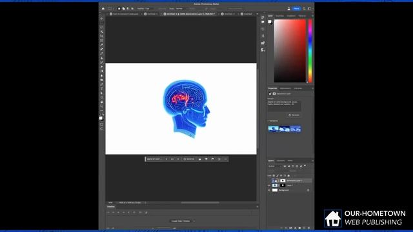Toggle Quick Mask mode below color swatches
413x232 pixels.
coord(102,124)
